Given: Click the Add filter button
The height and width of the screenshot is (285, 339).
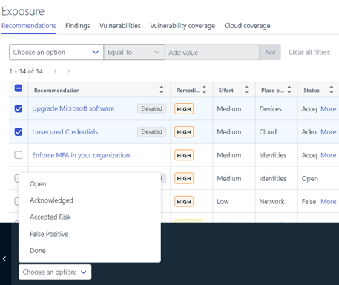Looking at the screenshot, I should click(270, 52).
